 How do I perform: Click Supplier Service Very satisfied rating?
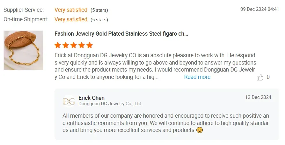click(71, 10)
